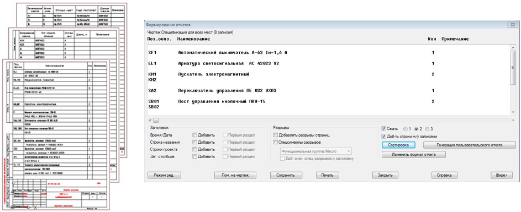521x212 pixels.
Task: Open Генерация пользовательского отчета
Action: [469, 145]
